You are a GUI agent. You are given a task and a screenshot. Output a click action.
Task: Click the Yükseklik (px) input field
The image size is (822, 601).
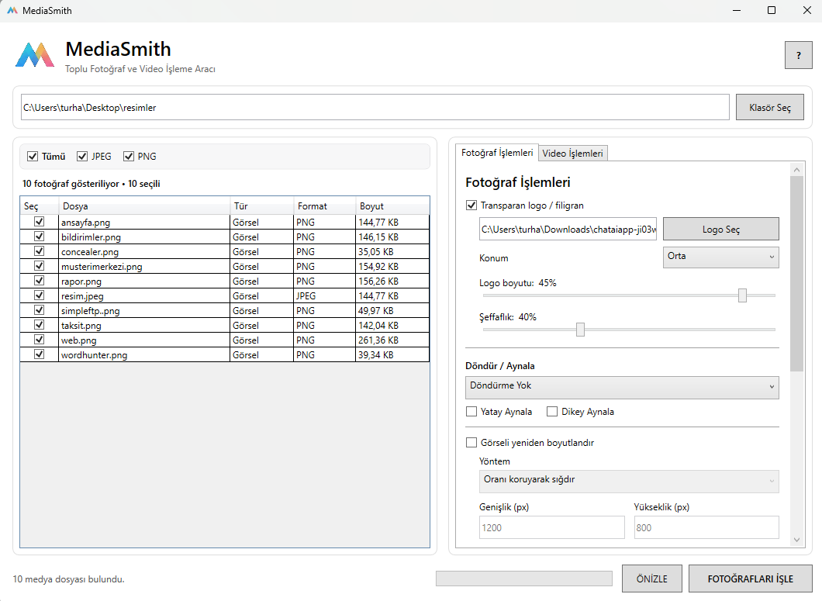point(706,527)
